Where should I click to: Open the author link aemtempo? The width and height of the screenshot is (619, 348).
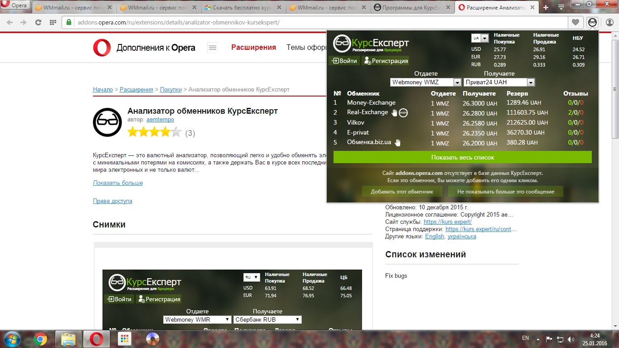point(160,120)
